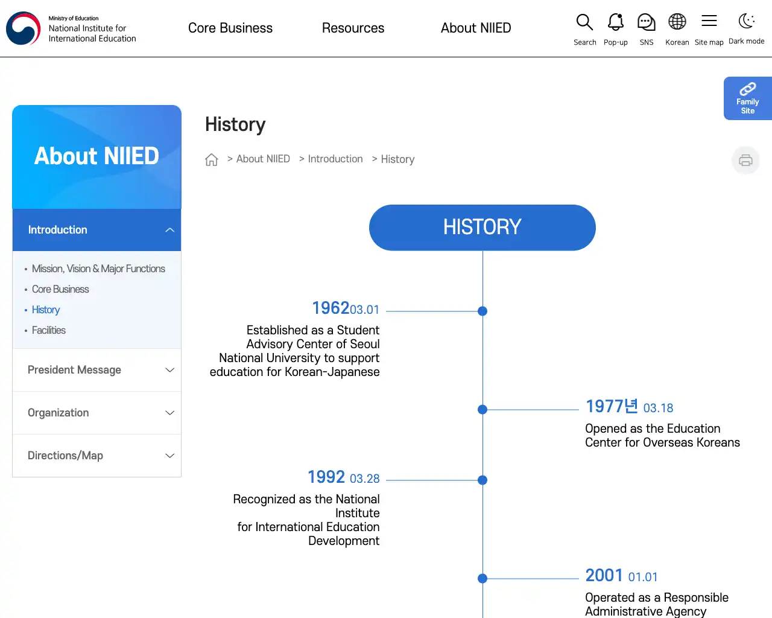Expand the Directions/Map chevron
Image resolution: width=772 pixels, height=618 pixels.
[169, 456]
